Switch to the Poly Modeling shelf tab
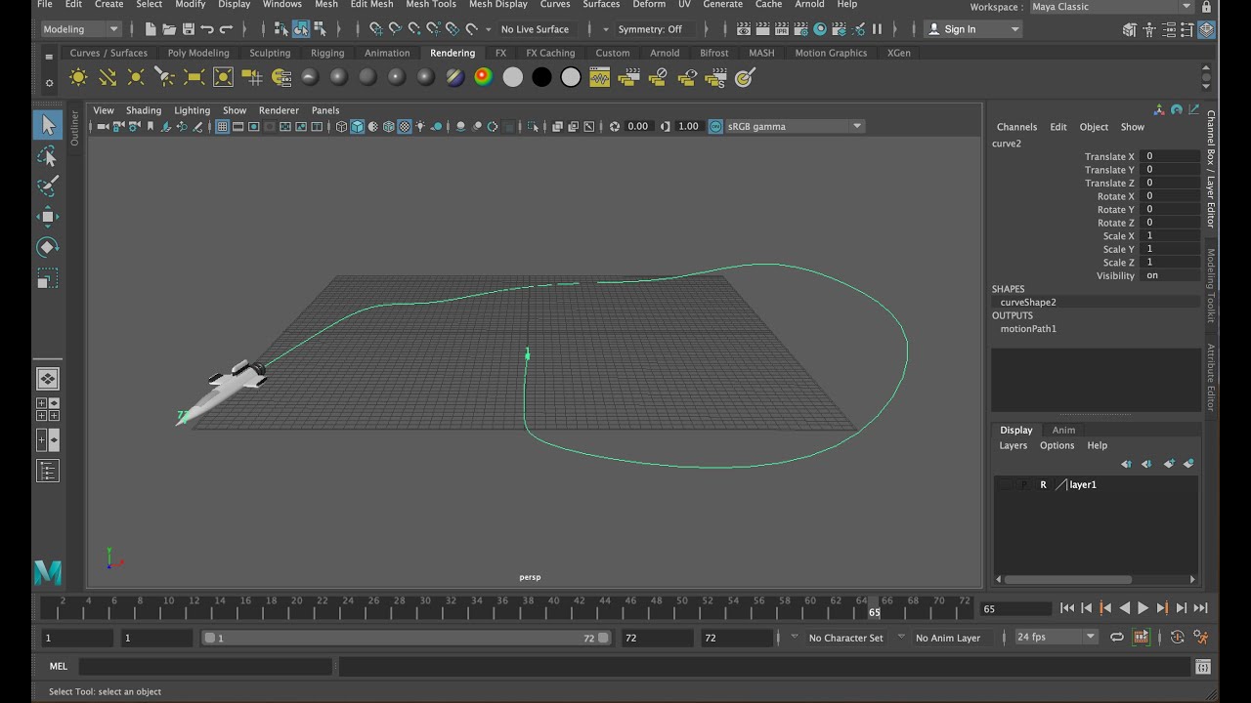This screenshot has height=703, width=1251. click(x=198, y=53)
